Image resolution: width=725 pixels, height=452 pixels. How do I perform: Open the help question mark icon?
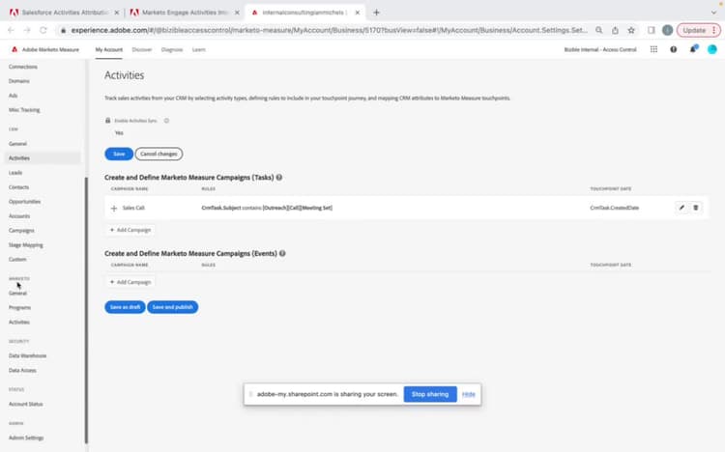[673, 49]
